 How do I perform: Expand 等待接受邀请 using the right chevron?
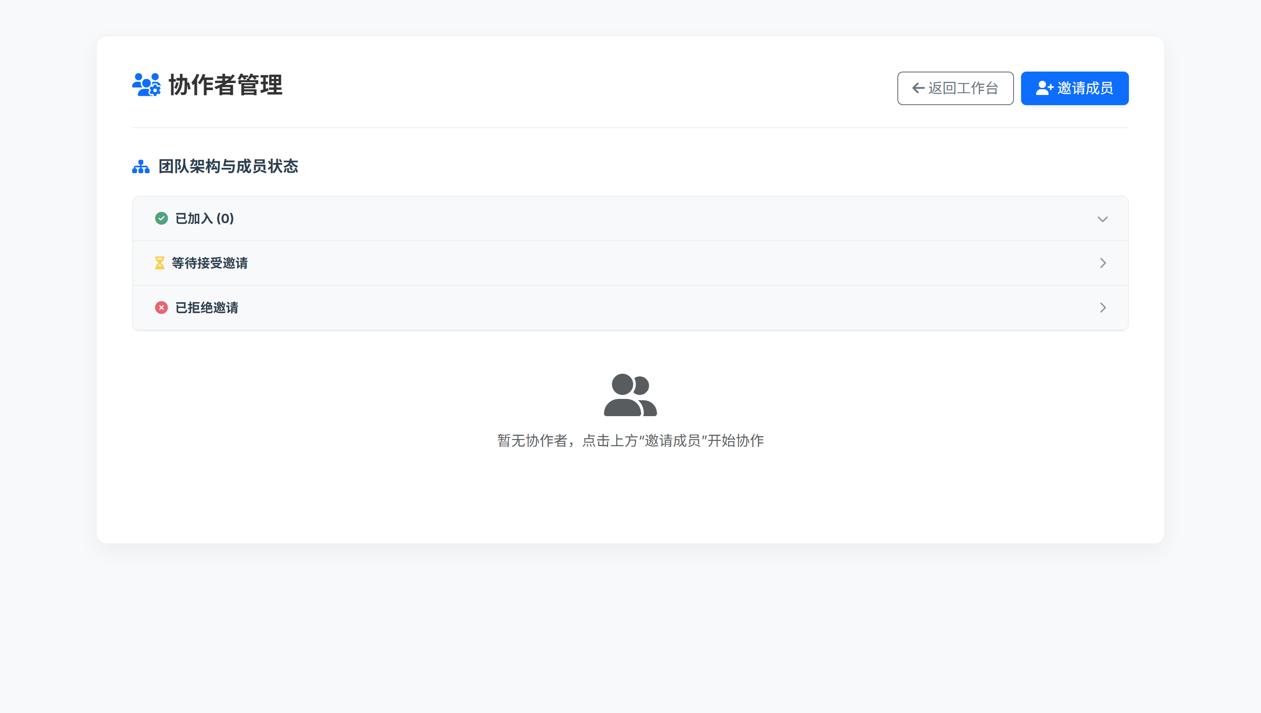1103,263
